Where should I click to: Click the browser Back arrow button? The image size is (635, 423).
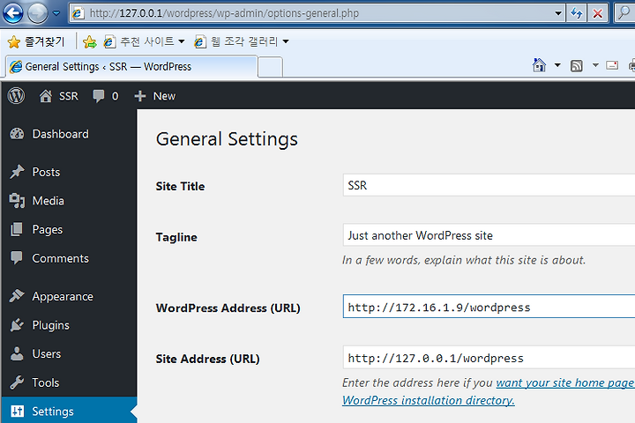[13, 13]
